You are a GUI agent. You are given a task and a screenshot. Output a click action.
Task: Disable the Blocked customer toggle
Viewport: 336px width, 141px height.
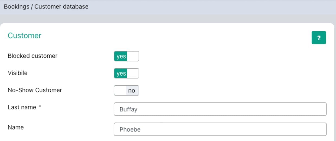click(126, 56)
